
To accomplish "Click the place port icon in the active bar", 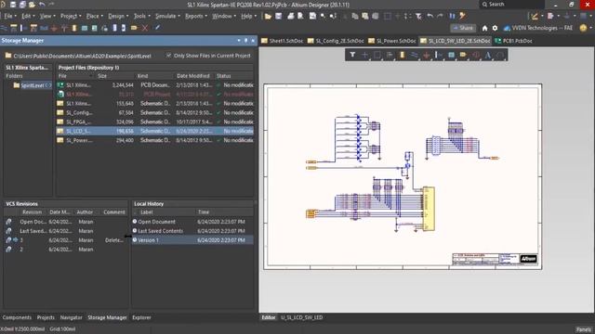I will [463, 56].
